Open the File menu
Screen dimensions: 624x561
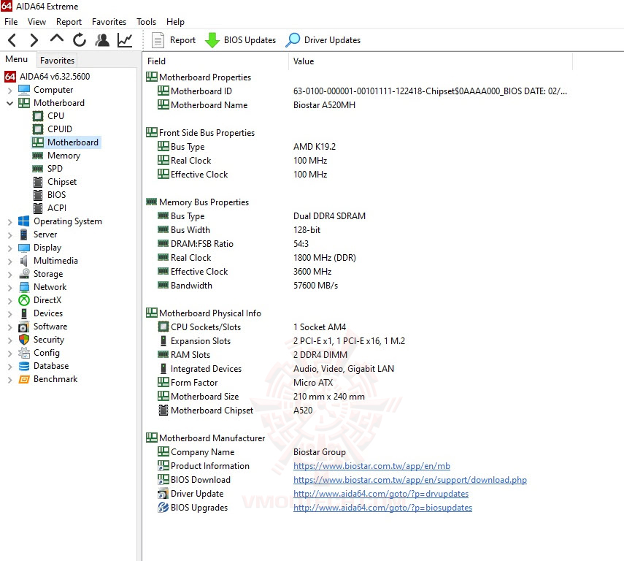click(11, 21)
